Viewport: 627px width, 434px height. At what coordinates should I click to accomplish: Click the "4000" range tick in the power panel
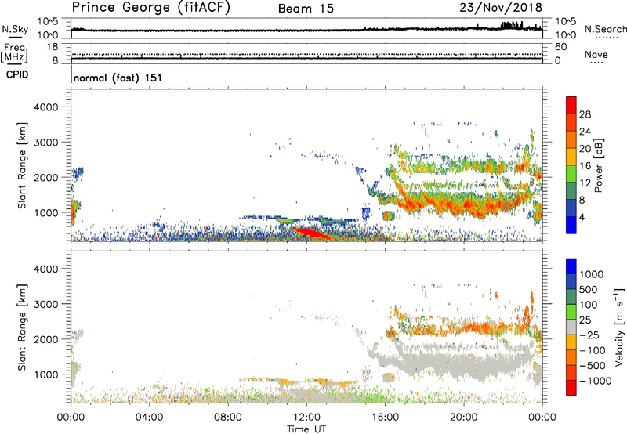tap(45, 107)
